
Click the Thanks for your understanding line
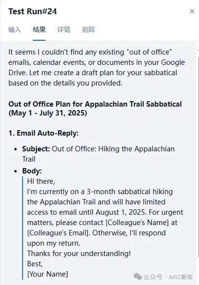point(79,254)
